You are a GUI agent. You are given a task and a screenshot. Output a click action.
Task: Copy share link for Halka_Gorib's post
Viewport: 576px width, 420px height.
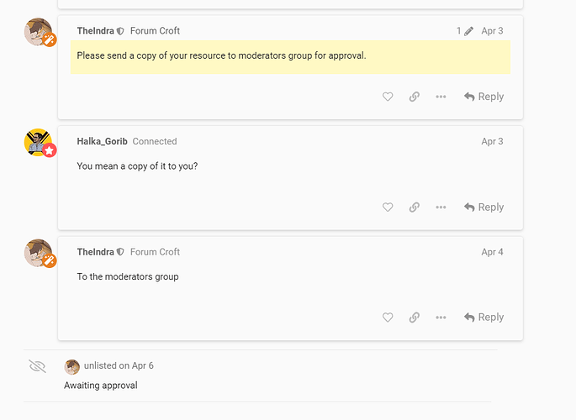click(414, 207)
